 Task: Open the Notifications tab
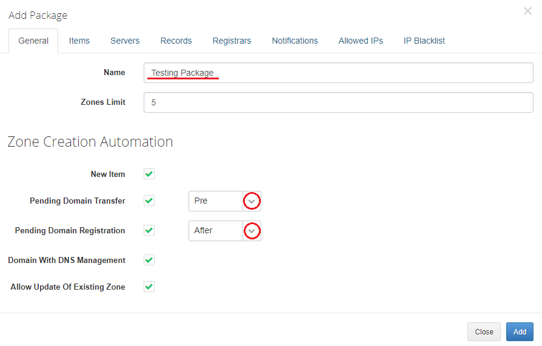295,41
